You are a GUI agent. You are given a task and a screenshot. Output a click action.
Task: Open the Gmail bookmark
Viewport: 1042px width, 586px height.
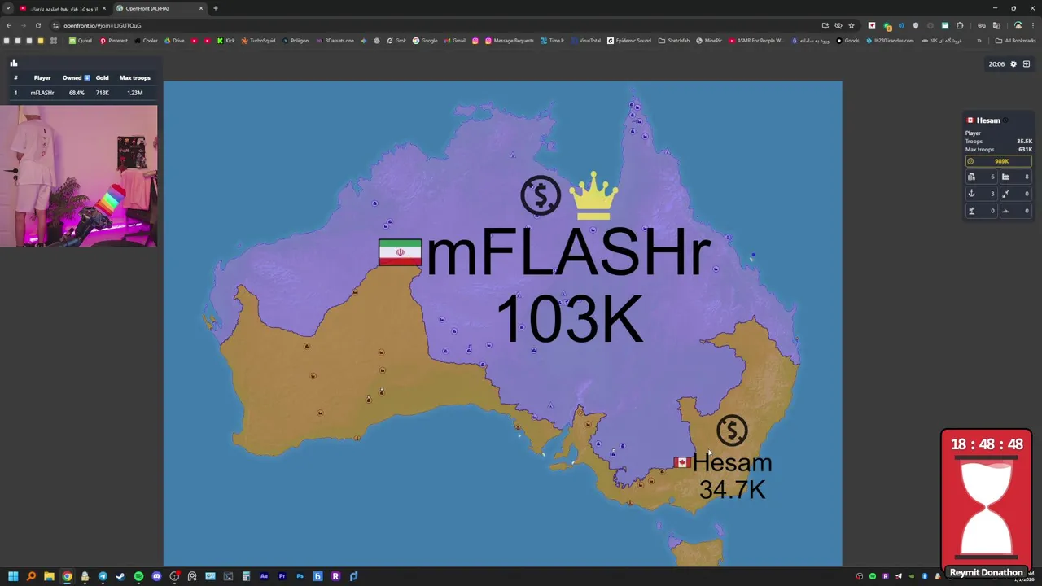pyautogui.click(x=455, y=41)
